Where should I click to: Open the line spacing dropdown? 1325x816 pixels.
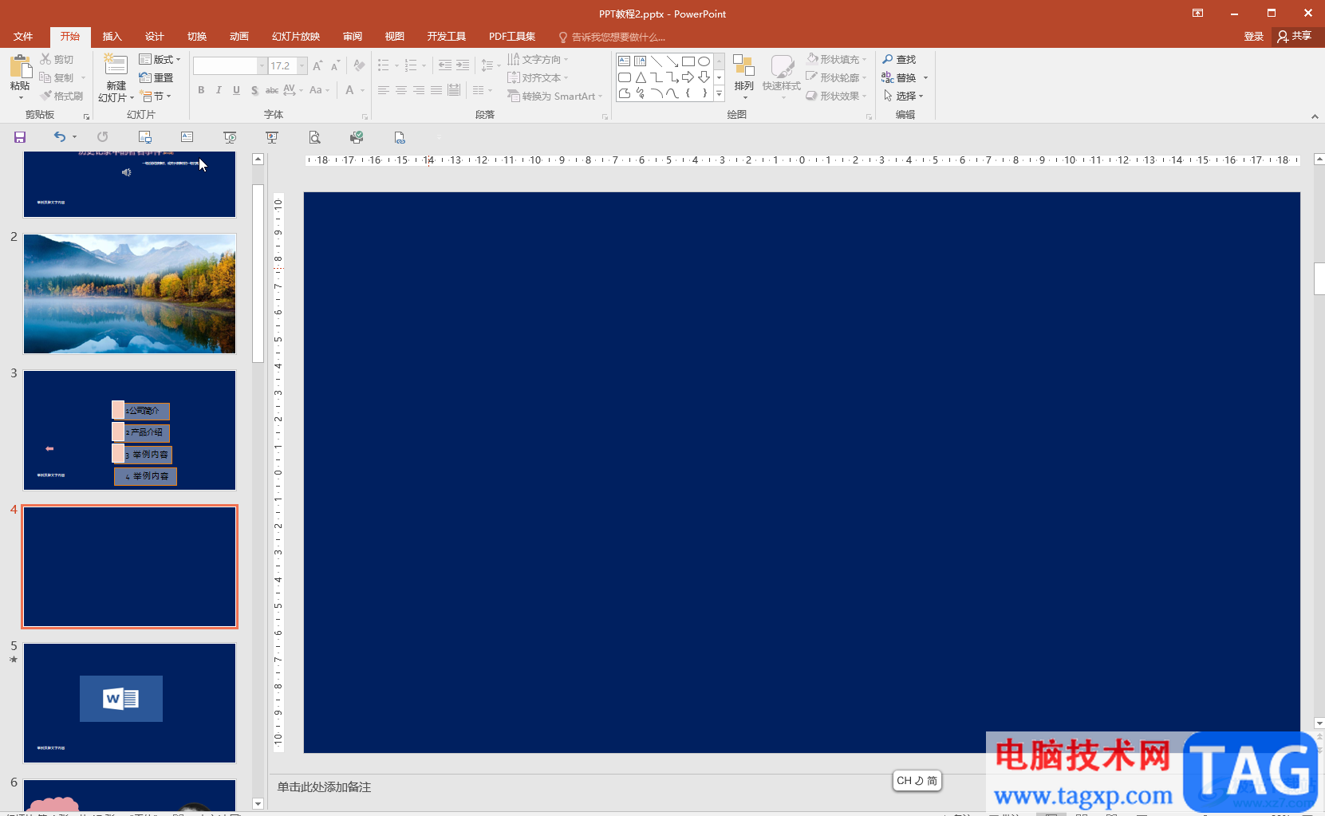pos(491,65)
